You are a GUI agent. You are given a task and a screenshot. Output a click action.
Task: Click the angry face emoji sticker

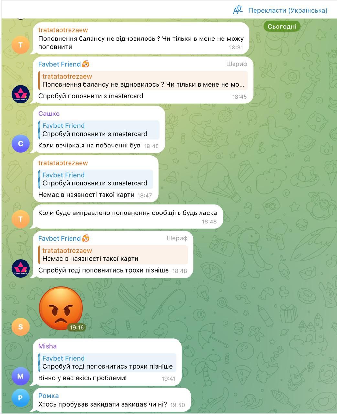[x=61, y=308]
